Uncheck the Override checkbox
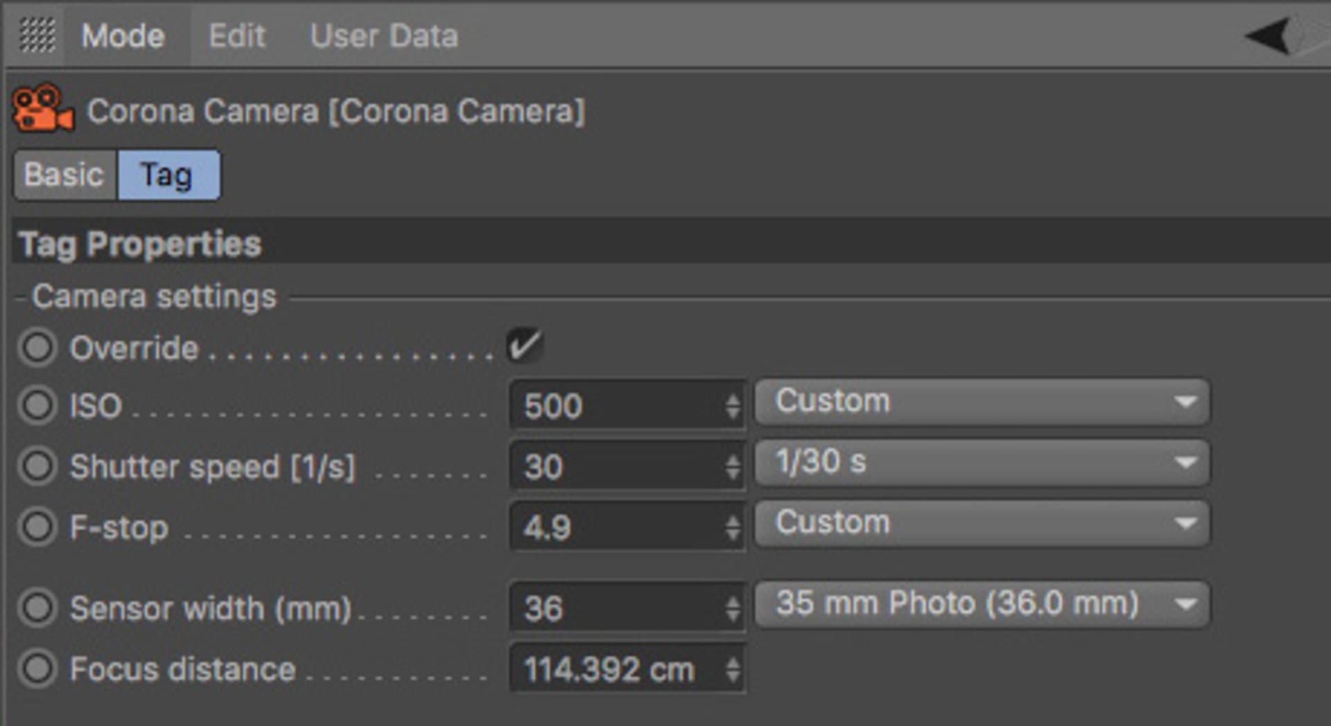The width and height of the screenshot is (1331, 726). pyautogui.click(x=525, y=345)
